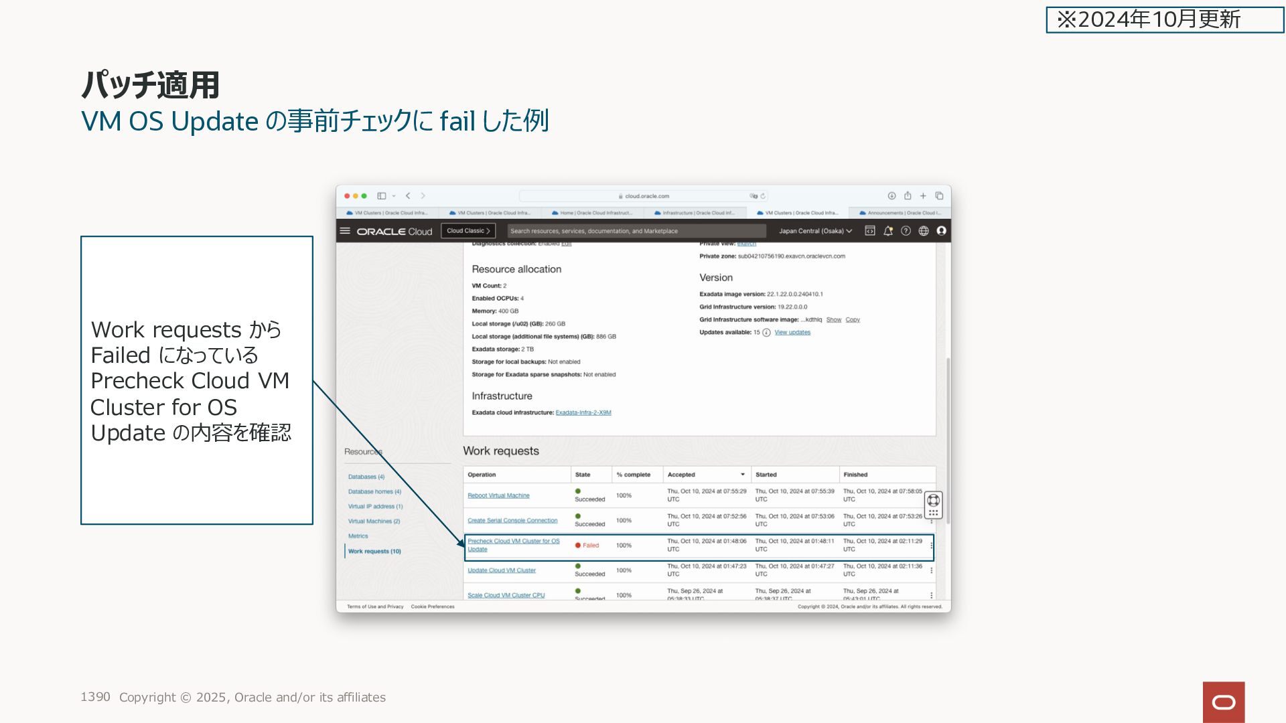Open the user profile avatar icon

click(941, 231)
